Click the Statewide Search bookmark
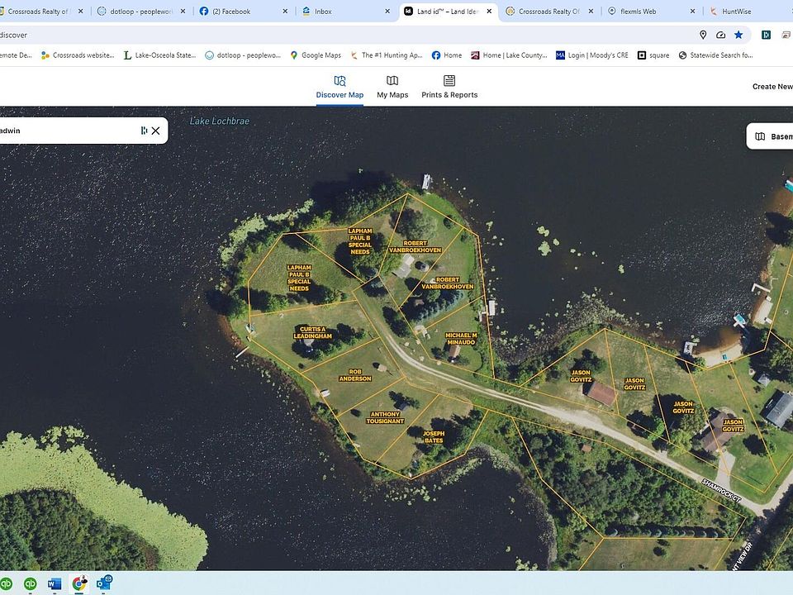The width and height of the screenshot is (793, 595). point(717,55)
